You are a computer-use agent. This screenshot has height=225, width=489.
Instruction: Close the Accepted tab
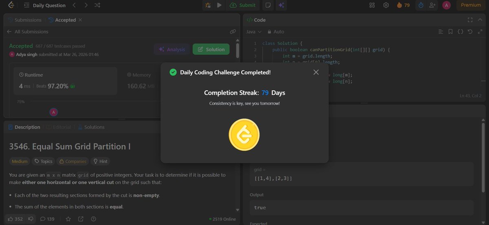click(80, 20)
